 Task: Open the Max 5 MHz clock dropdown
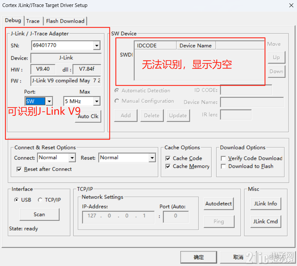[x=97, y=101]
